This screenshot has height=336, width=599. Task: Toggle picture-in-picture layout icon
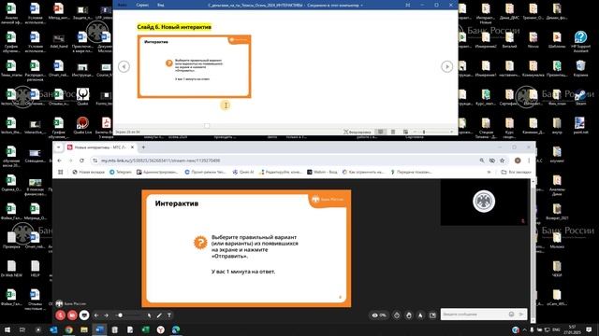432,315
